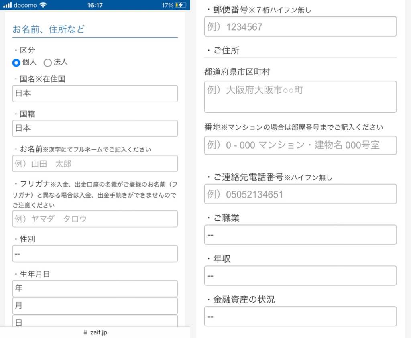
Task: Tap the Wi-Fi icon in status bar
Action: point(43,5)
